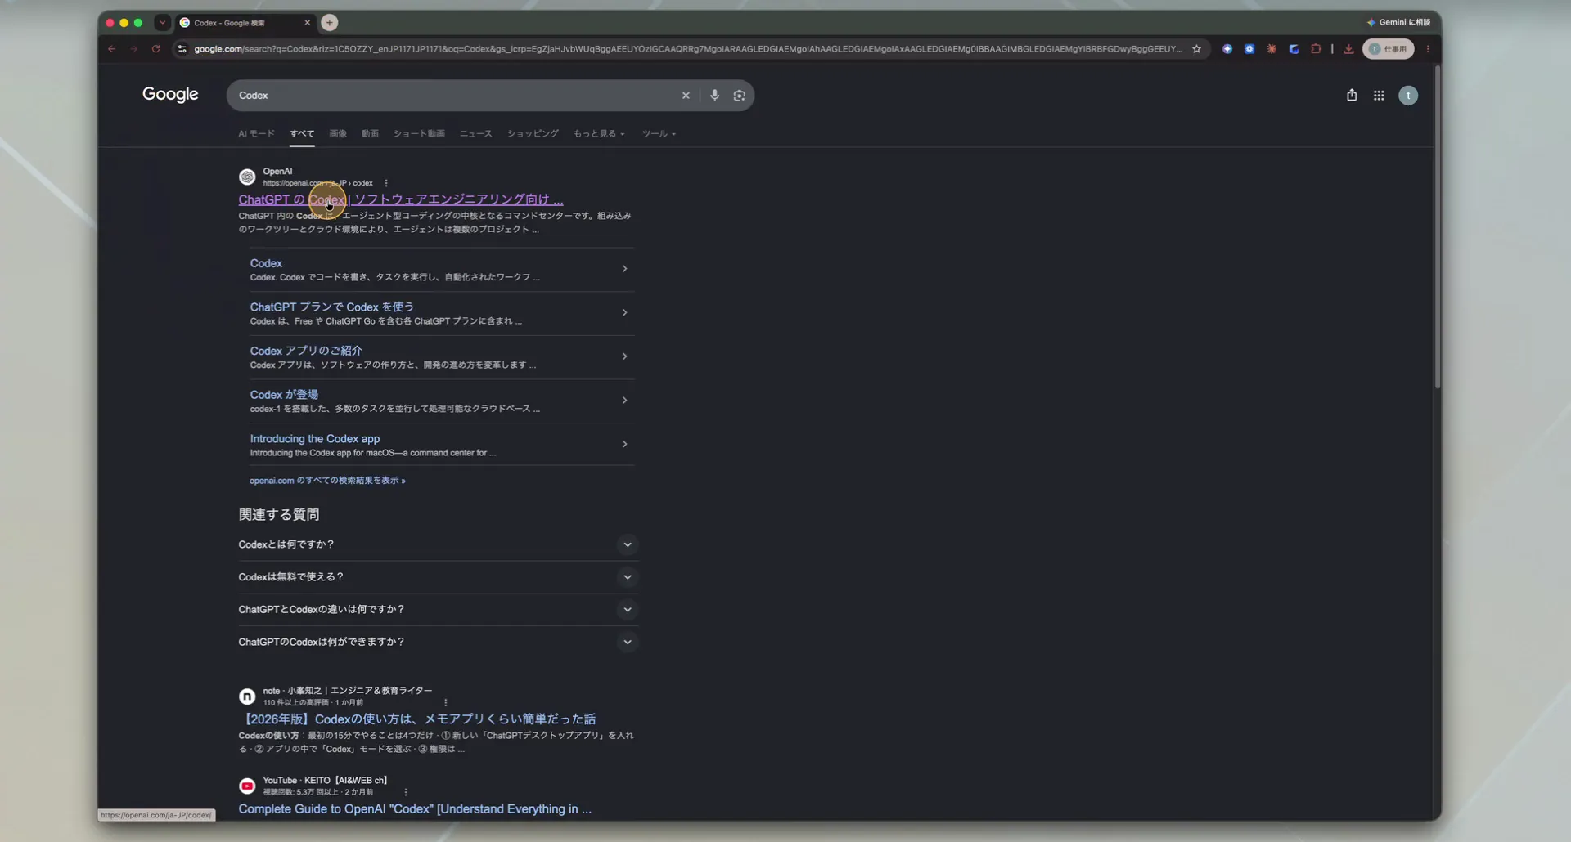
Task: Switch to 画像 tab
Action: coord(338,134)
